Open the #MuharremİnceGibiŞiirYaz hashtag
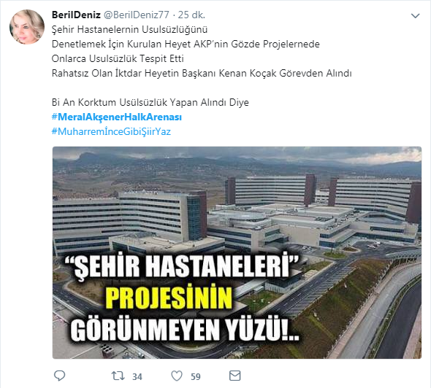The width and height of the screenshot is (431, 388). [111, 131]
